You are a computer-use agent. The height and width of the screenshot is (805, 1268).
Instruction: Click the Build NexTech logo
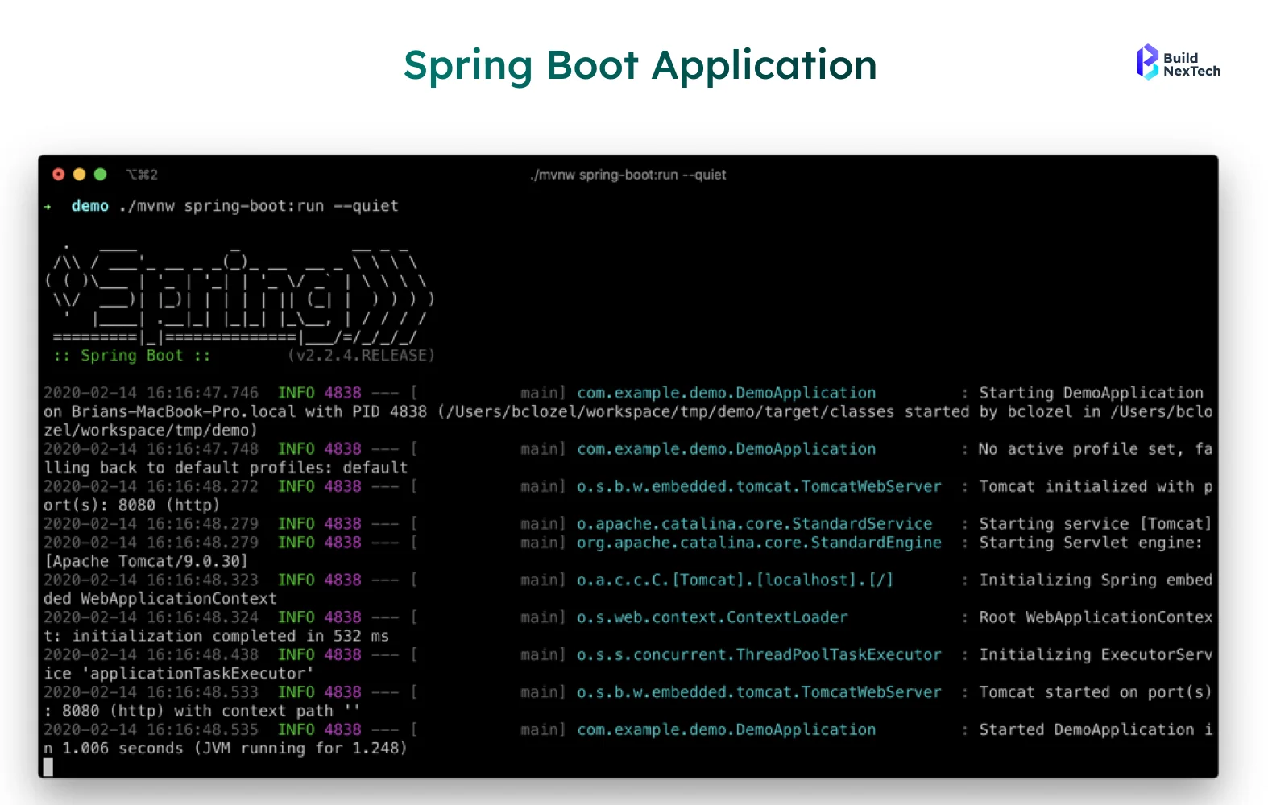coord(1179,63)
